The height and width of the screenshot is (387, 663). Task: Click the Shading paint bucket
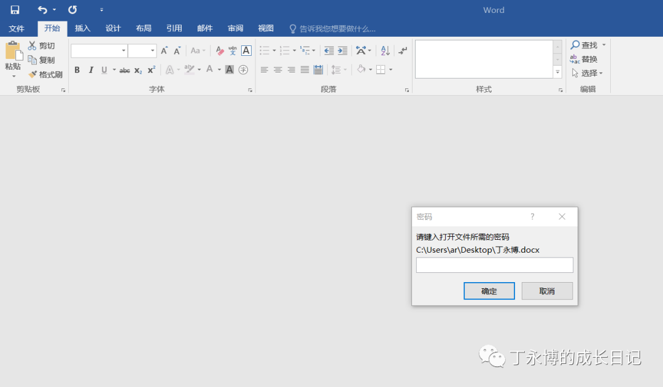click(x=361, y=69)
